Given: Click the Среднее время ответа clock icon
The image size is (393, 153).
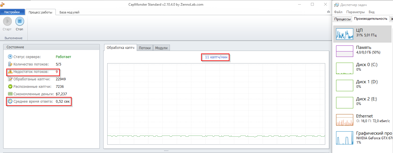Looking at the screenshot, I should pyautogui.click(x=10, y=101).
